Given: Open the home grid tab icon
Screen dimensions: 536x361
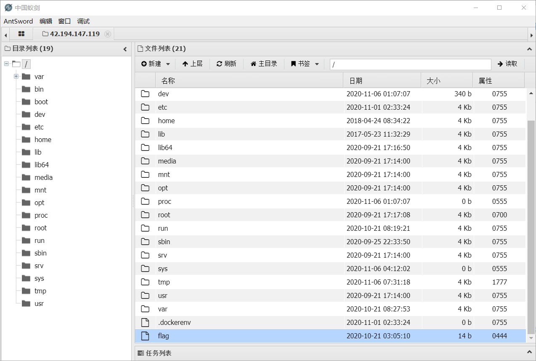Looking at the screenshot, I should [21, 34].
